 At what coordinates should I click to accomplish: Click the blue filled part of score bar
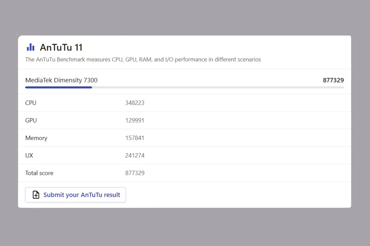pos(59,87)
